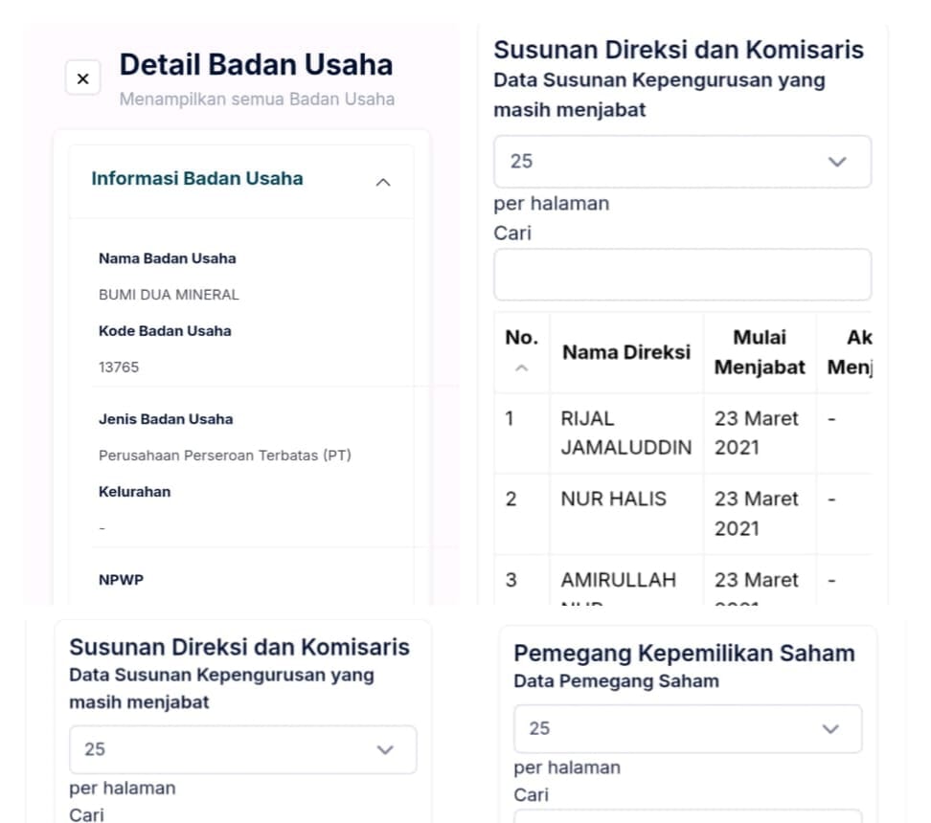Collapse the Informasi Badan Usaha section
This screenshot has width=931, height=823.
coord(383,182)
